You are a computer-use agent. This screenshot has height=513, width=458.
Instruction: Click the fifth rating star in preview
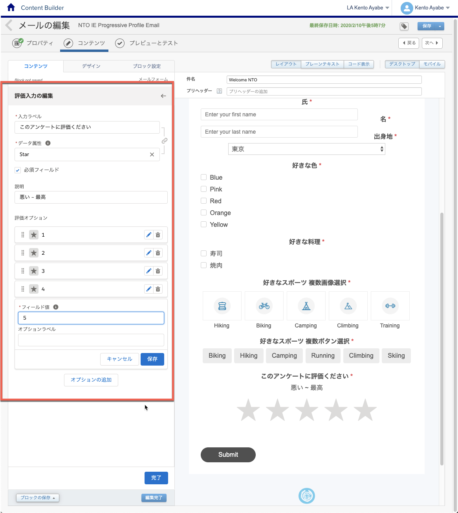click(x=365, y=410)
